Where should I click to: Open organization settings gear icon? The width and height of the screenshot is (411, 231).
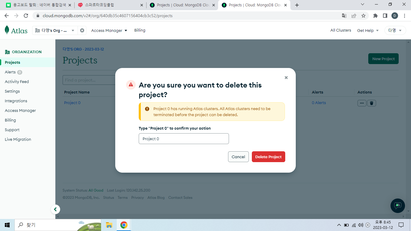[82, 30]
